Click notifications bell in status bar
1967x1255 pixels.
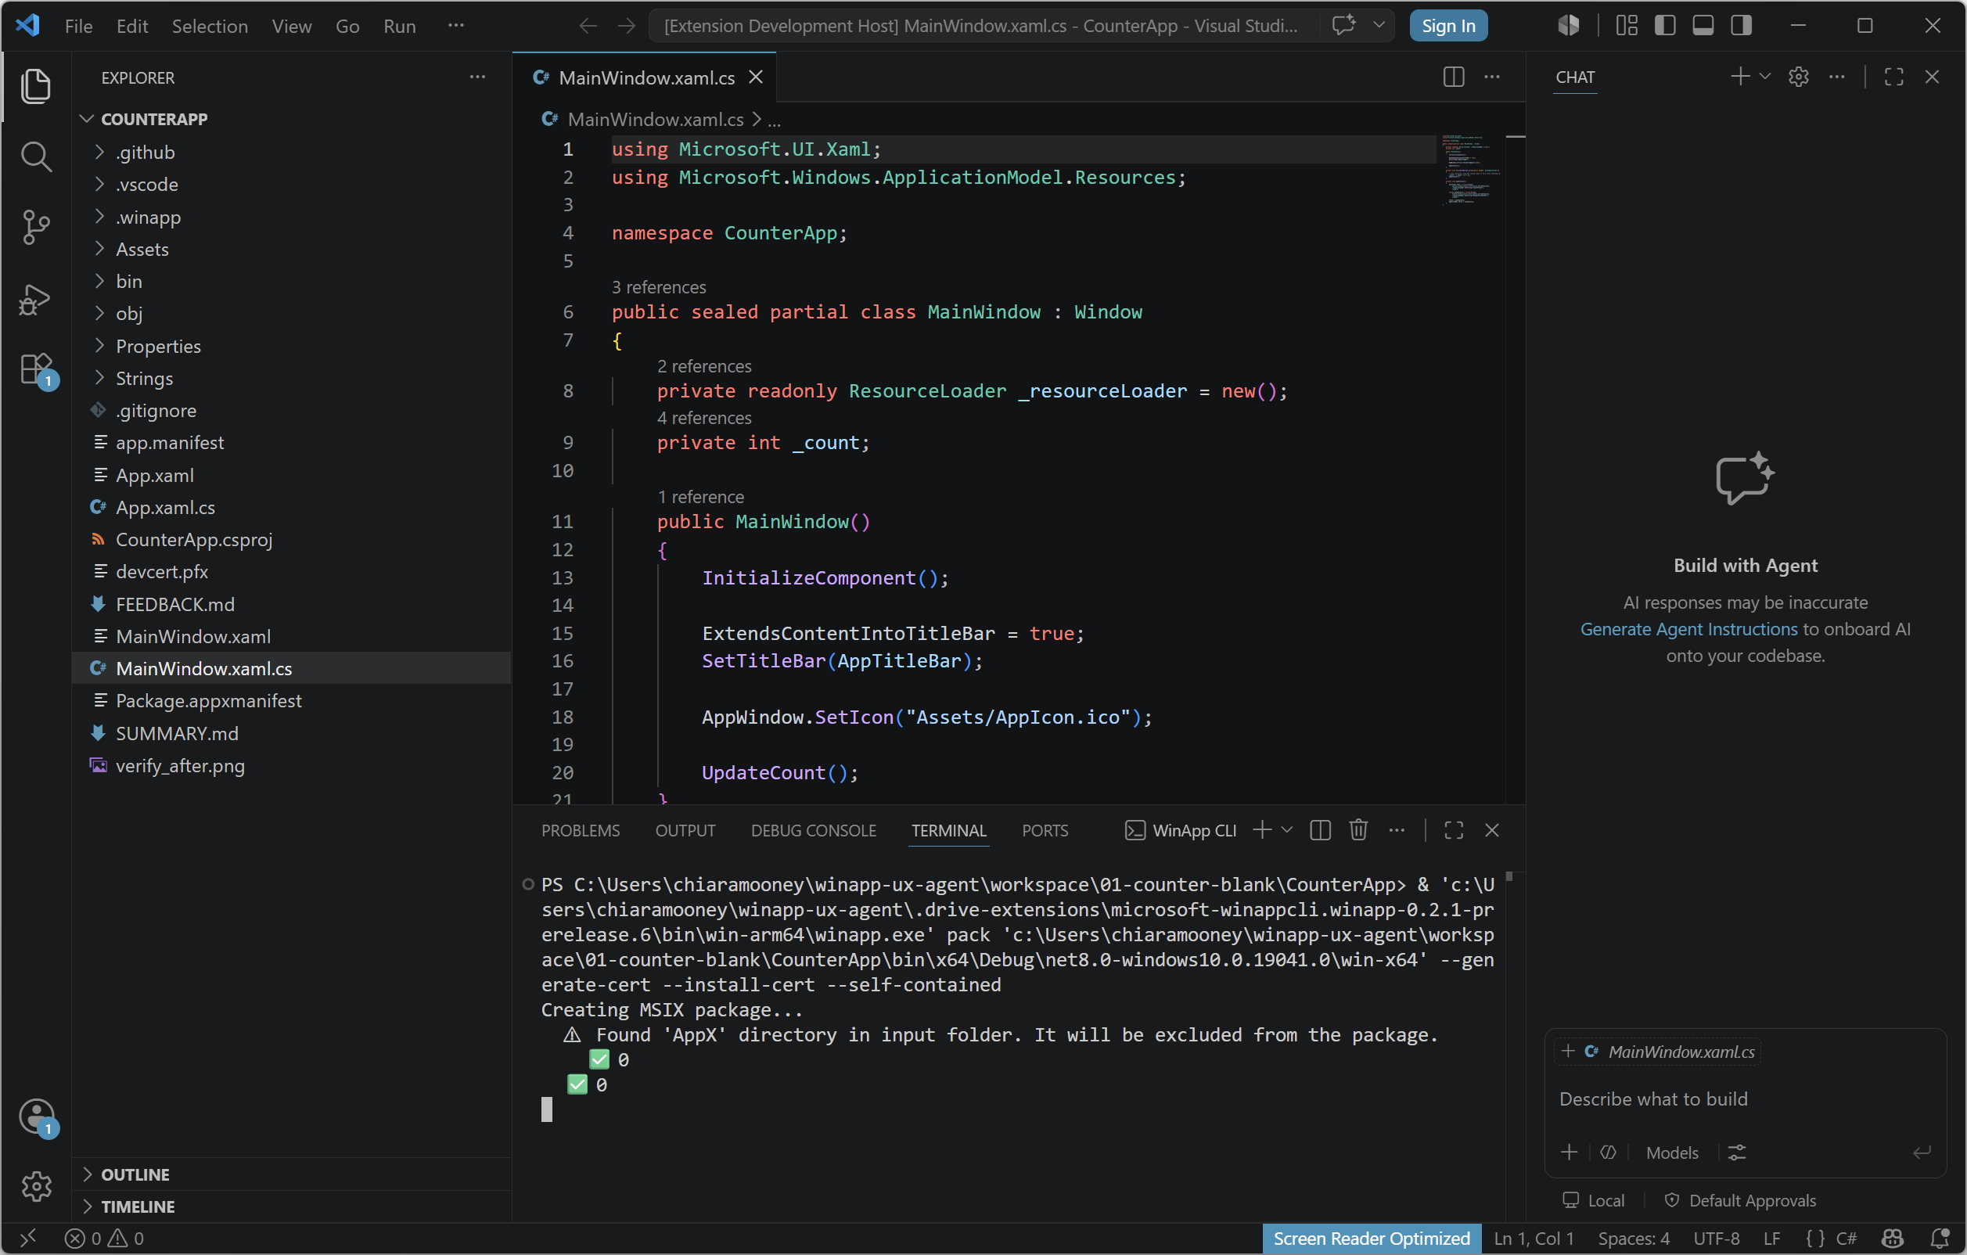coord(1940,1238)
